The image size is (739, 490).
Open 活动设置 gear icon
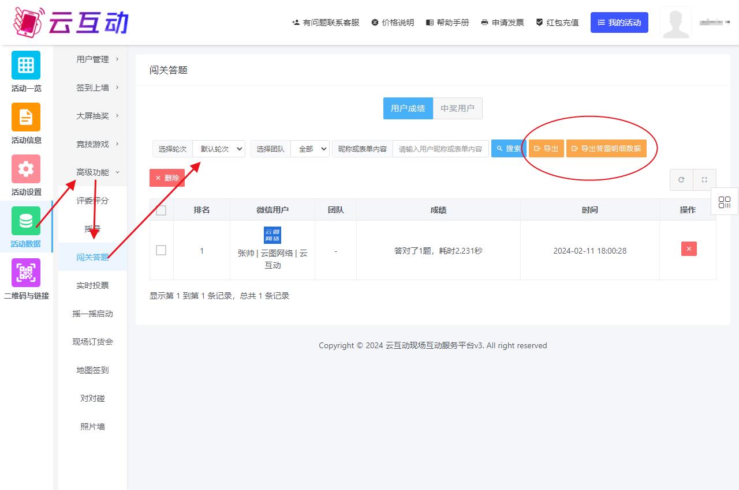click(x=26, y=169)
